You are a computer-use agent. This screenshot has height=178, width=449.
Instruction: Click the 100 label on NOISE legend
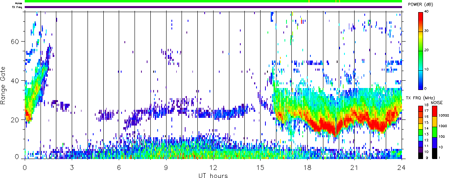pyautogui.click(x=441, y=136)
